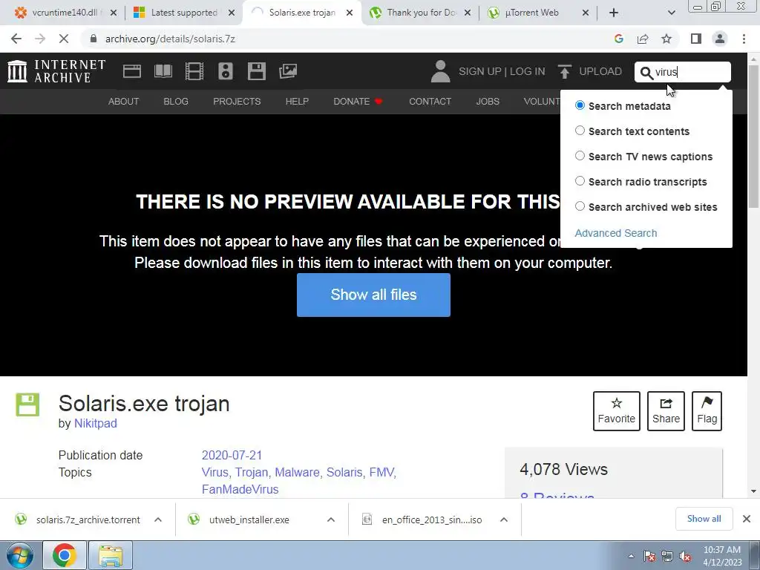Click the Chrome taskbar icon

tap(65, 555)
